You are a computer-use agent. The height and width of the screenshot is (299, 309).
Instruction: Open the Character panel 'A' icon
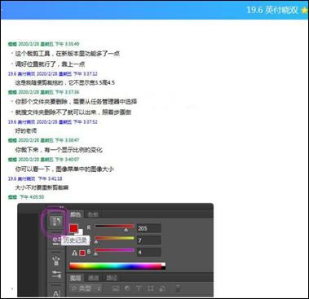pyautogui.click(x=56, y=292)
